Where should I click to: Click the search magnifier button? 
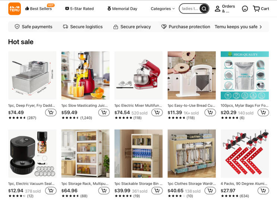204,9
